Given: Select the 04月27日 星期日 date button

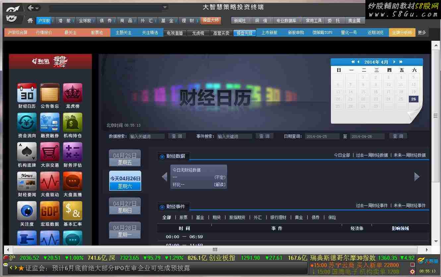Looking at the screenshot, I should [x=125, y=206].
